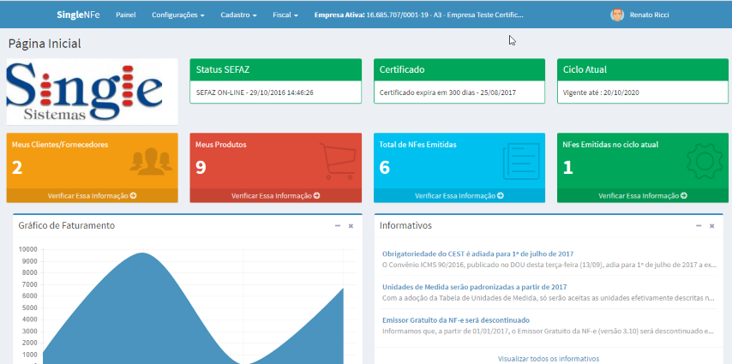Verify information under Meus Produtos card

[x=275, y=195]
